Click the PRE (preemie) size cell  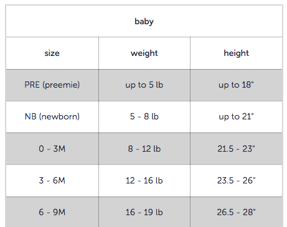coord(52,85)
